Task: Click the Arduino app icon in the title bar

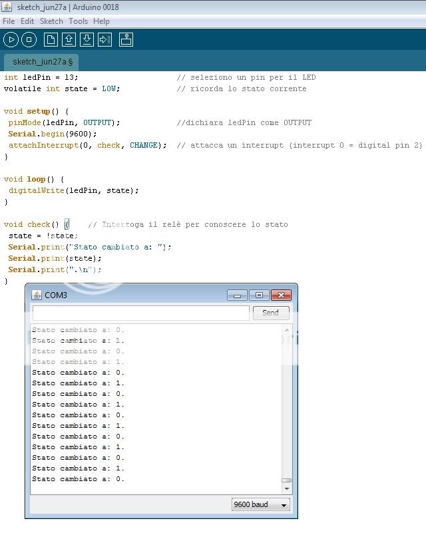Action: click(7, 7)
